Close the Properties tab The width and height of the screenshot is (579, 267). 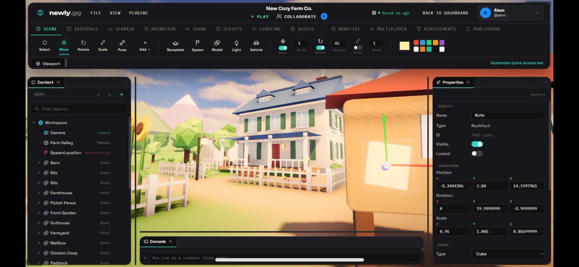pyautogui.click(x=468, y=82)
